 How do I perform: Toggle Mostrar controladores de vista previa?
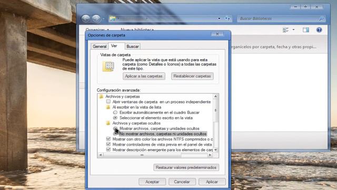pos(108,144)
